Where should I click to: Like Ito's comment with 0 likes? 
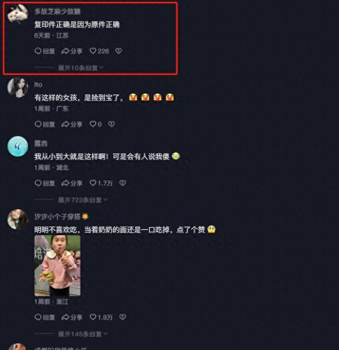(95, 124)
